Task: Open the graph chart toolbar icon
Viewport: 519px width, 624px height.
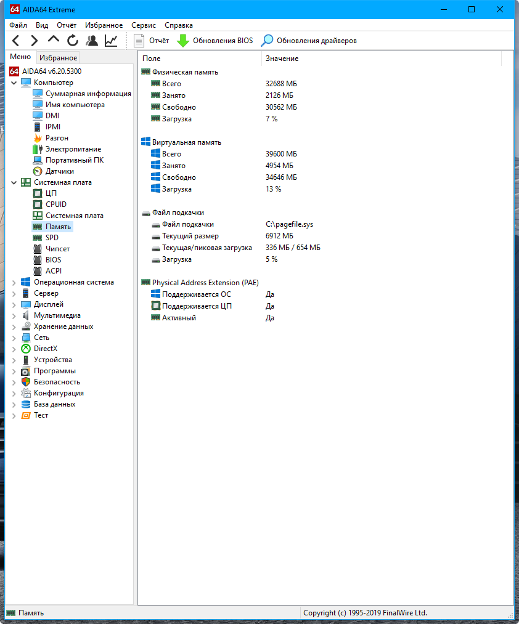Action: coord(111,40)
